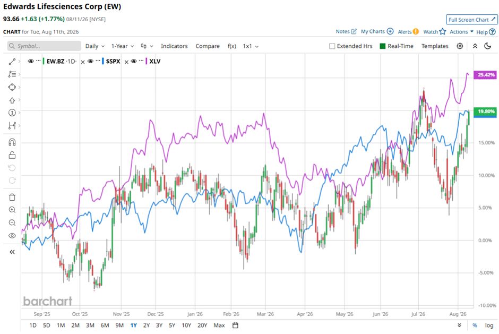Open Full Screen Chart

tap(471, 20)
